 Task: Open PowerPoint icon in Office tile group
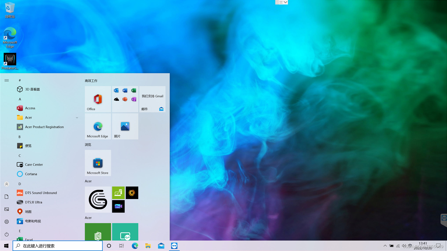coord(125,99)
